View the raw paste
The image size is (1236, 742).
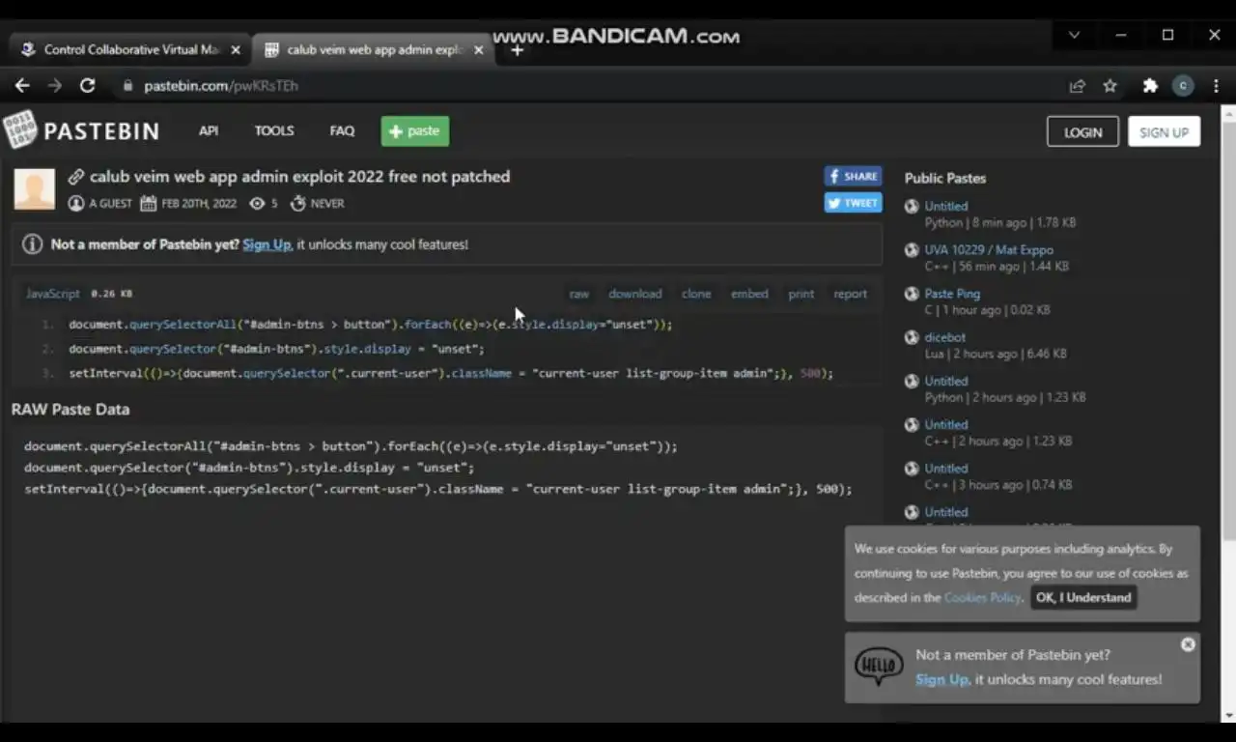click(579, 294)
